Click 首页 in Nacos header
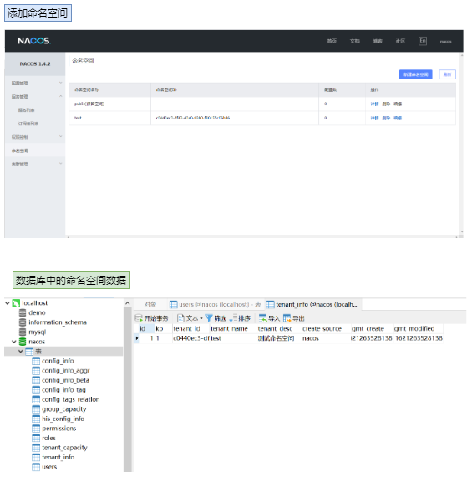 click(332, 41)
